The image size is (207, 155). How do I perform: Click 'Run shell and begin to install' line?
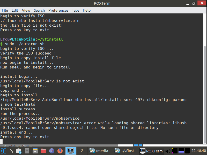tap(35, 67)
